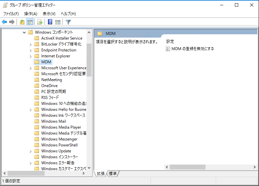Select Windows インストーラー in tree
The image size is (259, 186).
click(x=59, y=157)
